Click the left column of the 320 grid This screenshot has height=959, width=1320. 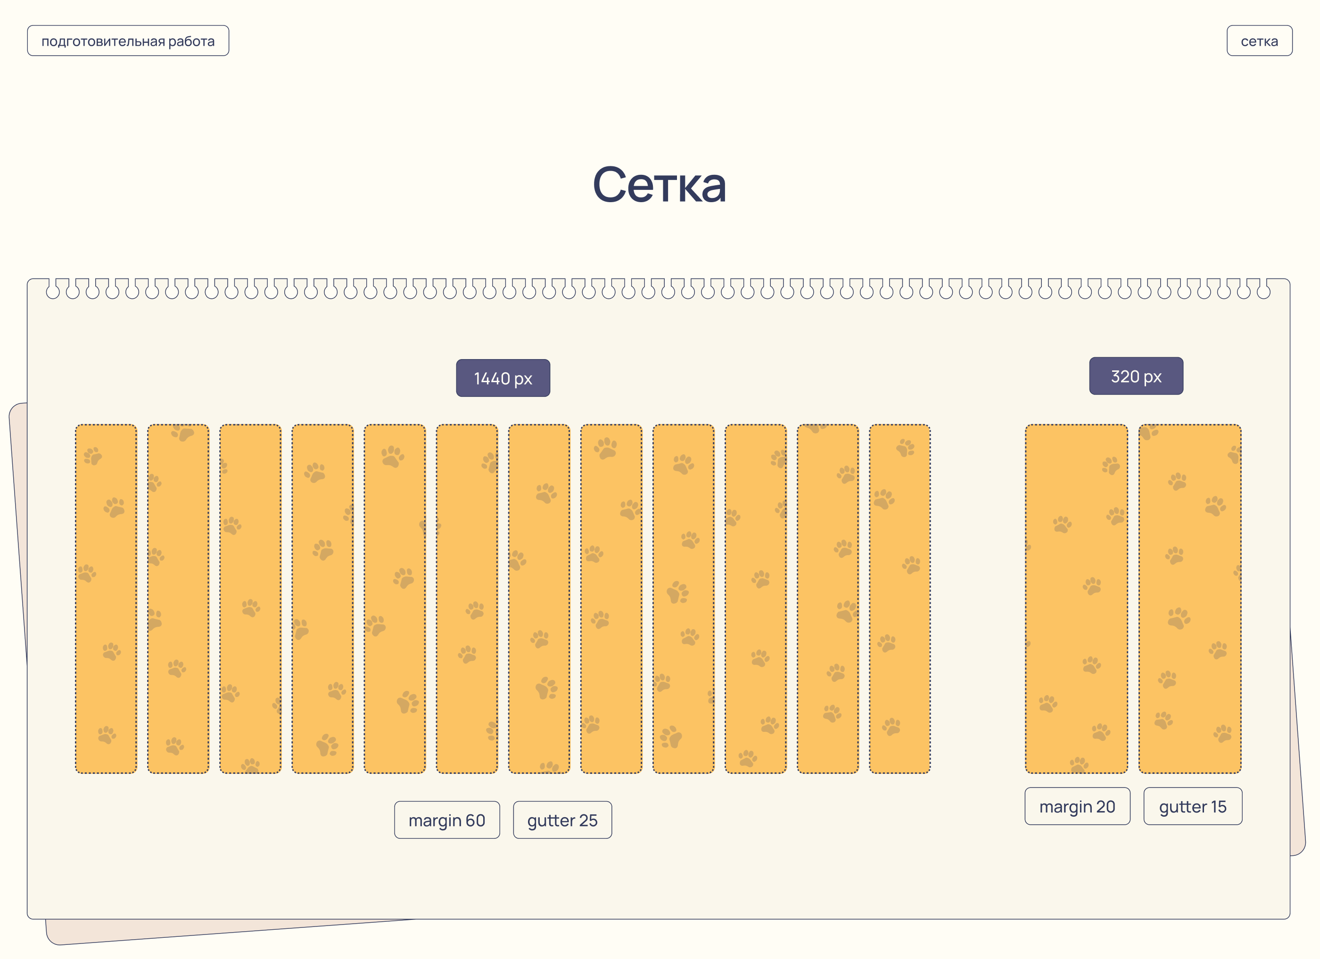pyautogui.click(x=1076, y=598)
